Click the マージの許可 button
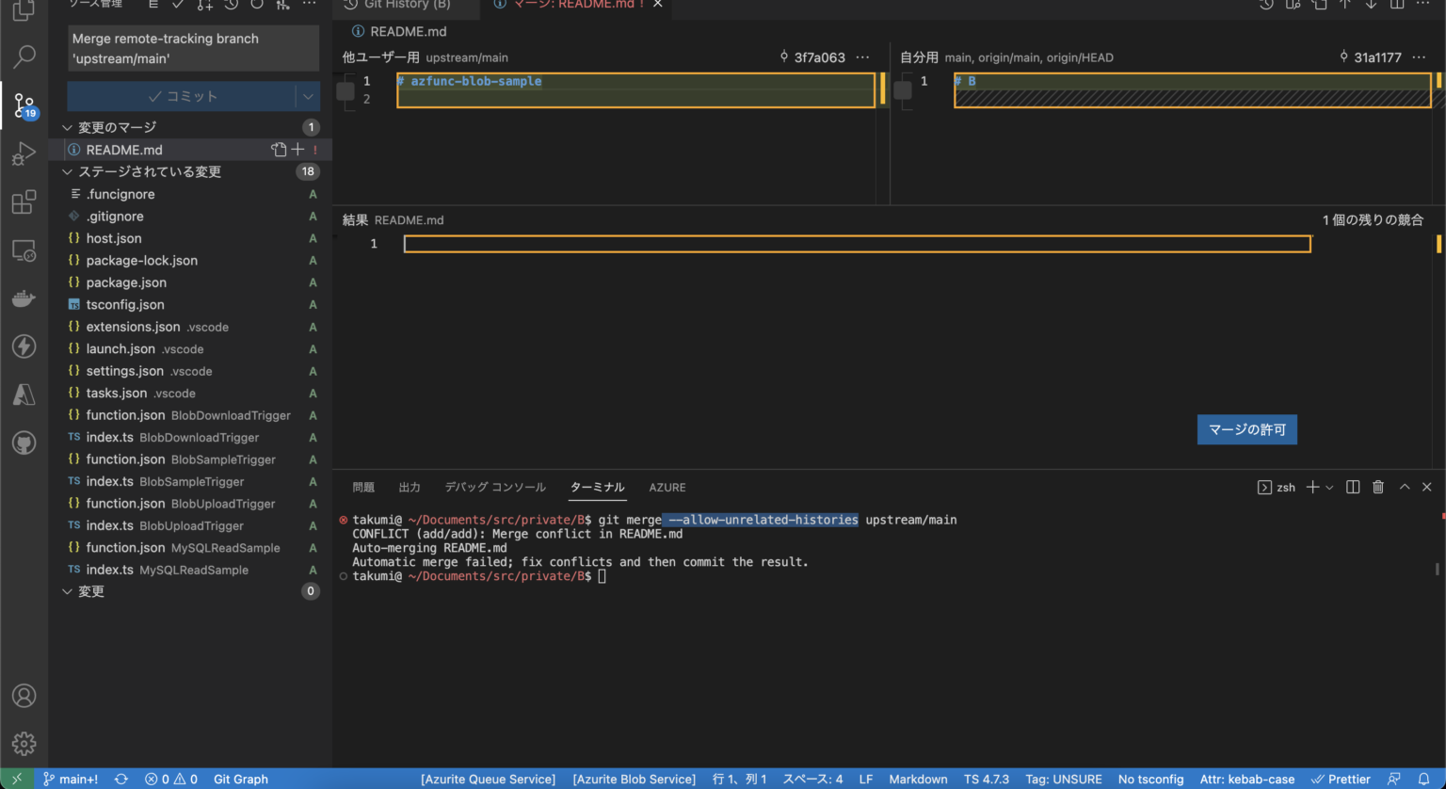Viewport: 1446px width, 789px height. pyautogui.click(x=1246, y=429)
